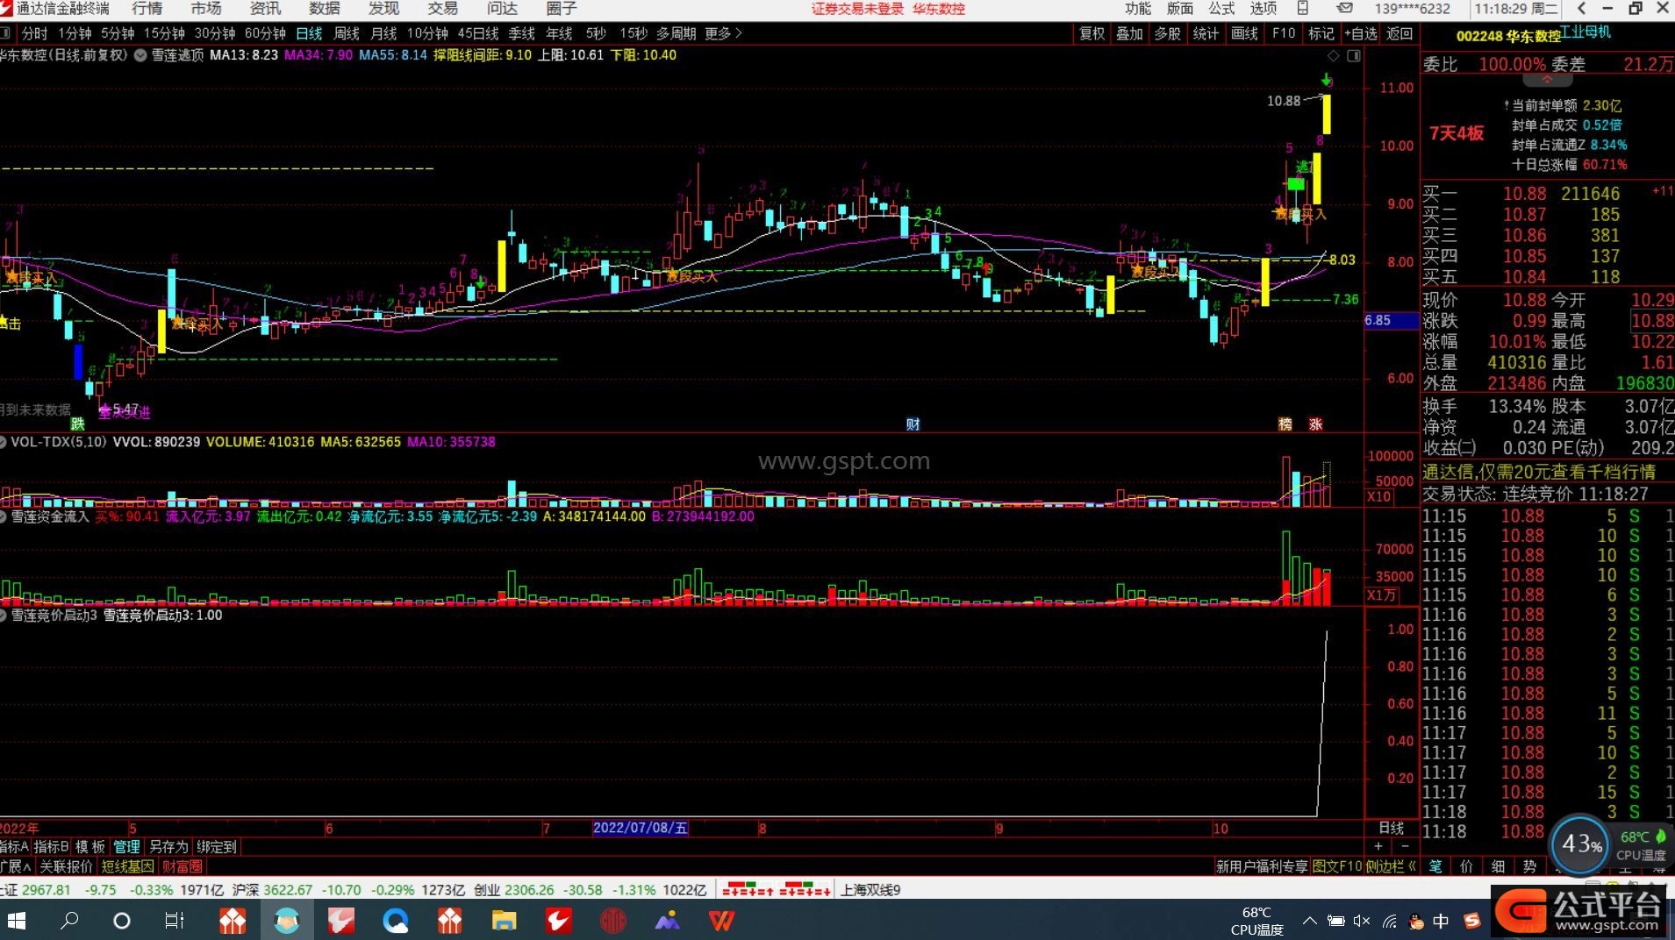This screenshot has width=1675, height=940.
Task: Click 另存为 save-as option
Action: (x=168, y=847)
